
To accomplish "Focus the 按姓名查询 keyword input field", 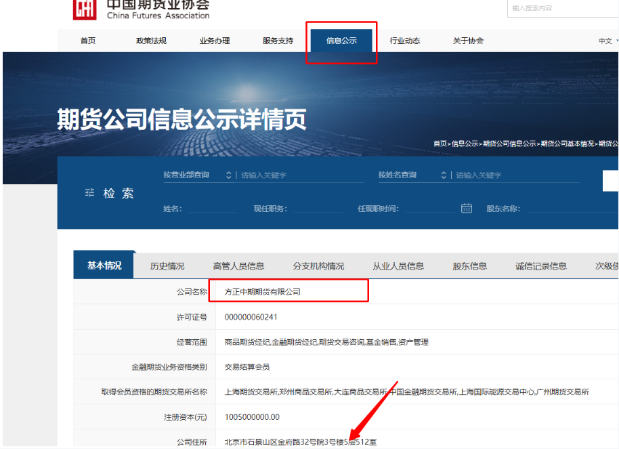I will [517, 175].
